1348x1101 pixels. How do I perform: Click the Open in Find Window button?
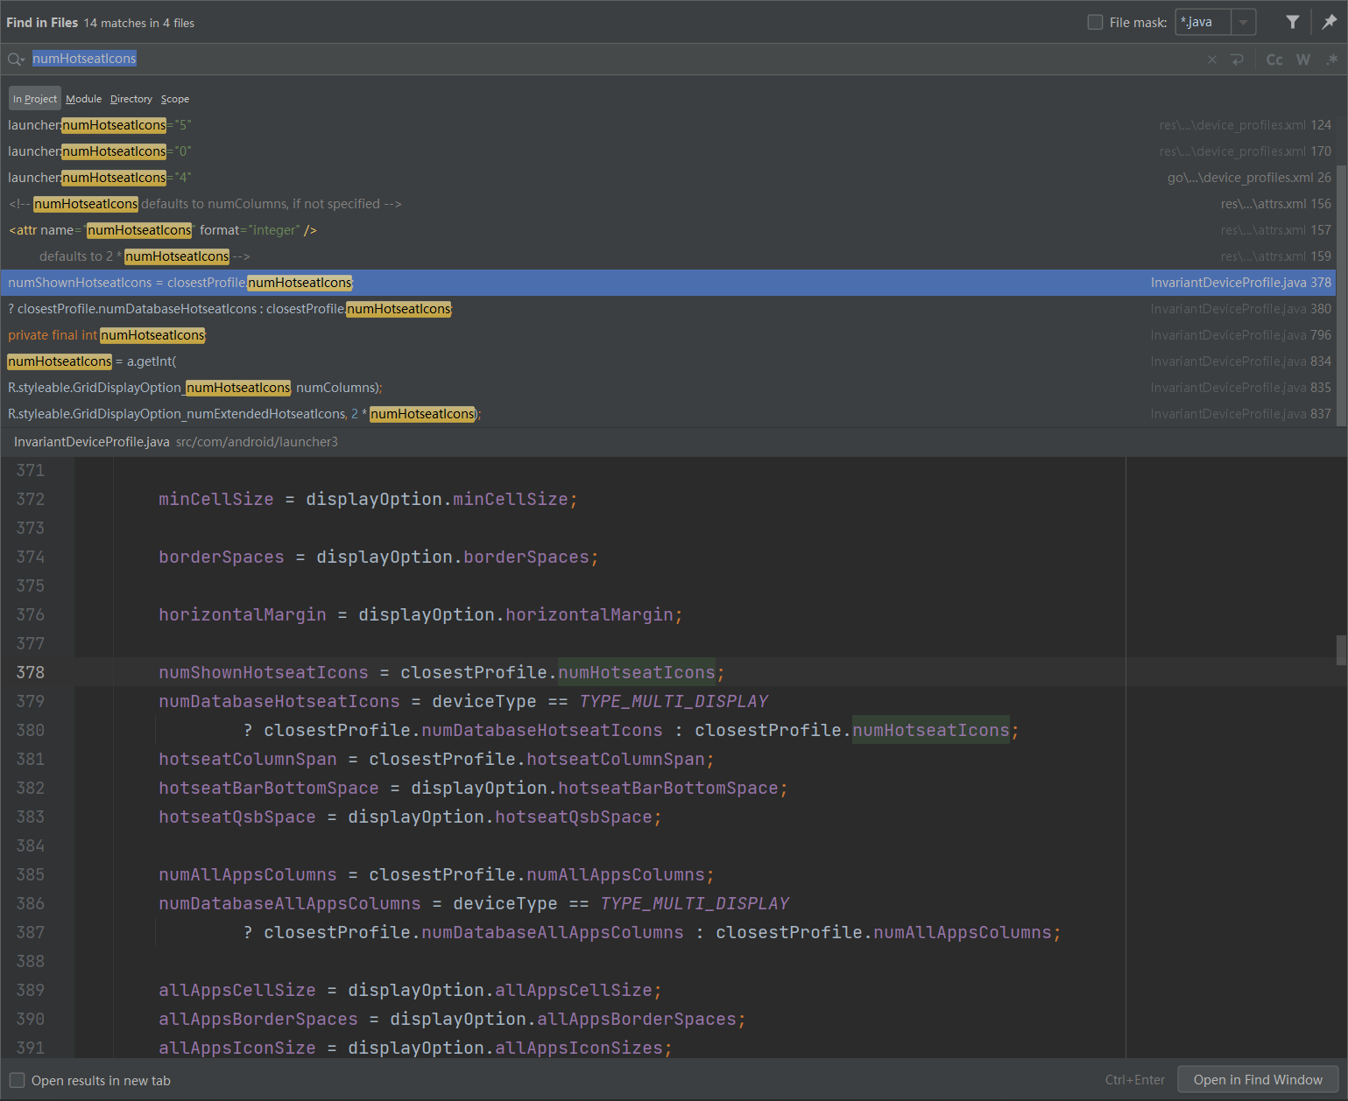point(1258,1080)
